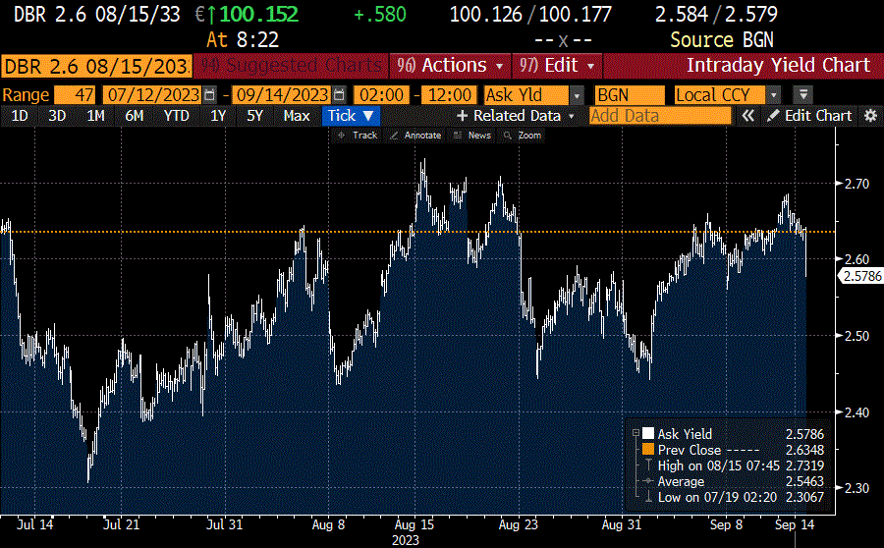
Task: Click the price change +.580
Action: pos(379,14)
